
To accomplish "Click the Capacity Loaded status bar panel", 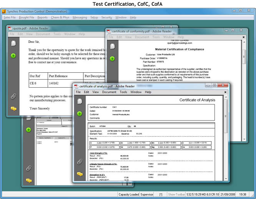I will [129, 194].
